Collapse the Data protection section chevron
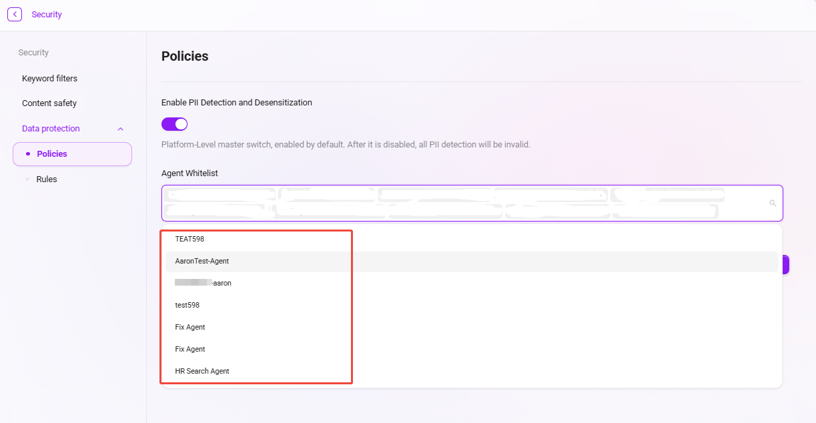This screenshot has width=816, height=423. point(120,129)
